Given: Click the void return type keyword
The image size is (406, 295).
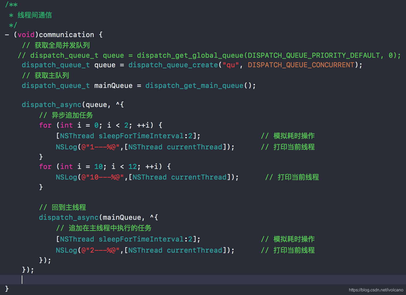Looking at the screenshot, I should 26,35.
